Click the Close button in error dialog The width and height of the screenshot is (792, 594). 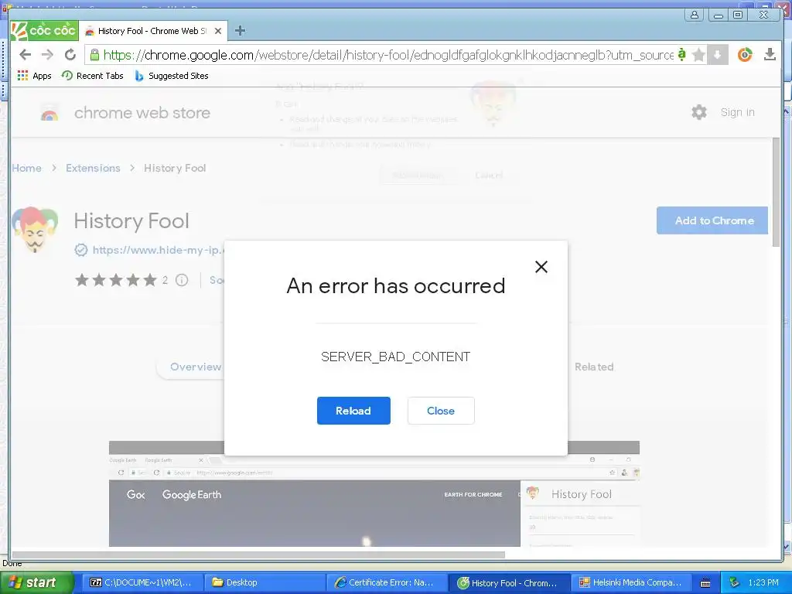pyautogui.click(x=441, y=411)
